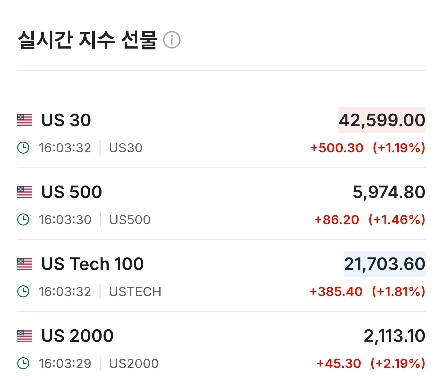Click the highlighted price 21,703.60
Image resolution: width=443 pixels, height=380 pixels.
(385, 264)
